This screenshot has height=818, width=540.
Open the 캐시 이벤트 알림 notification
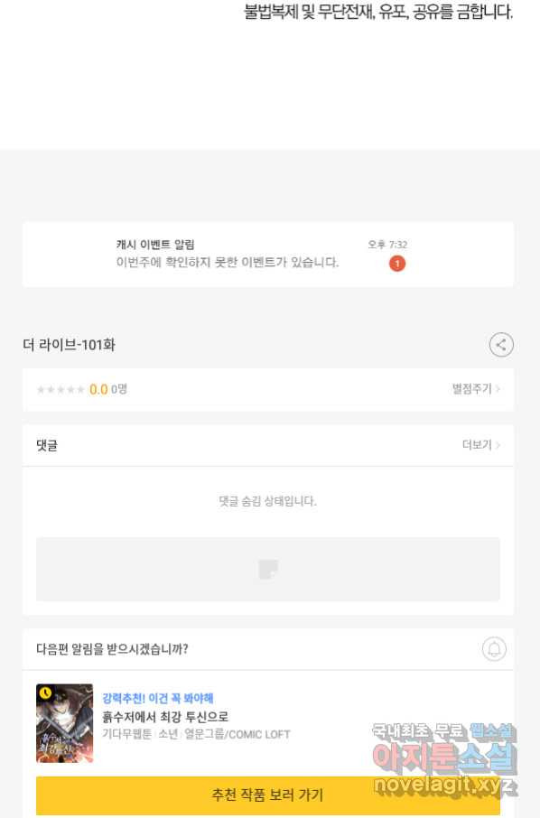point(268,255)
